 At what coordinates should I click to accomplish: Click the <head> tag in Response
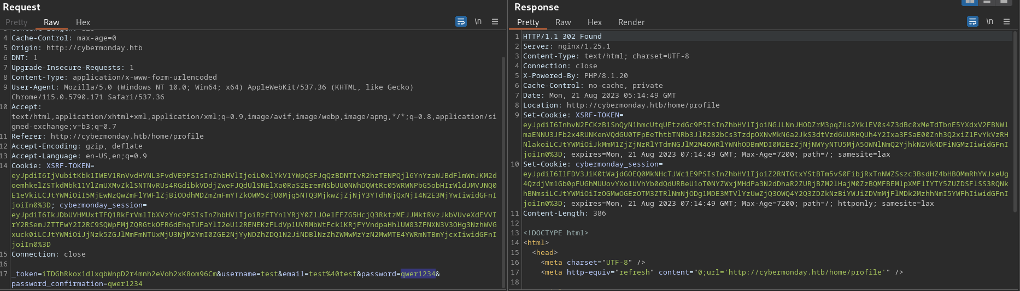(545, 253)
